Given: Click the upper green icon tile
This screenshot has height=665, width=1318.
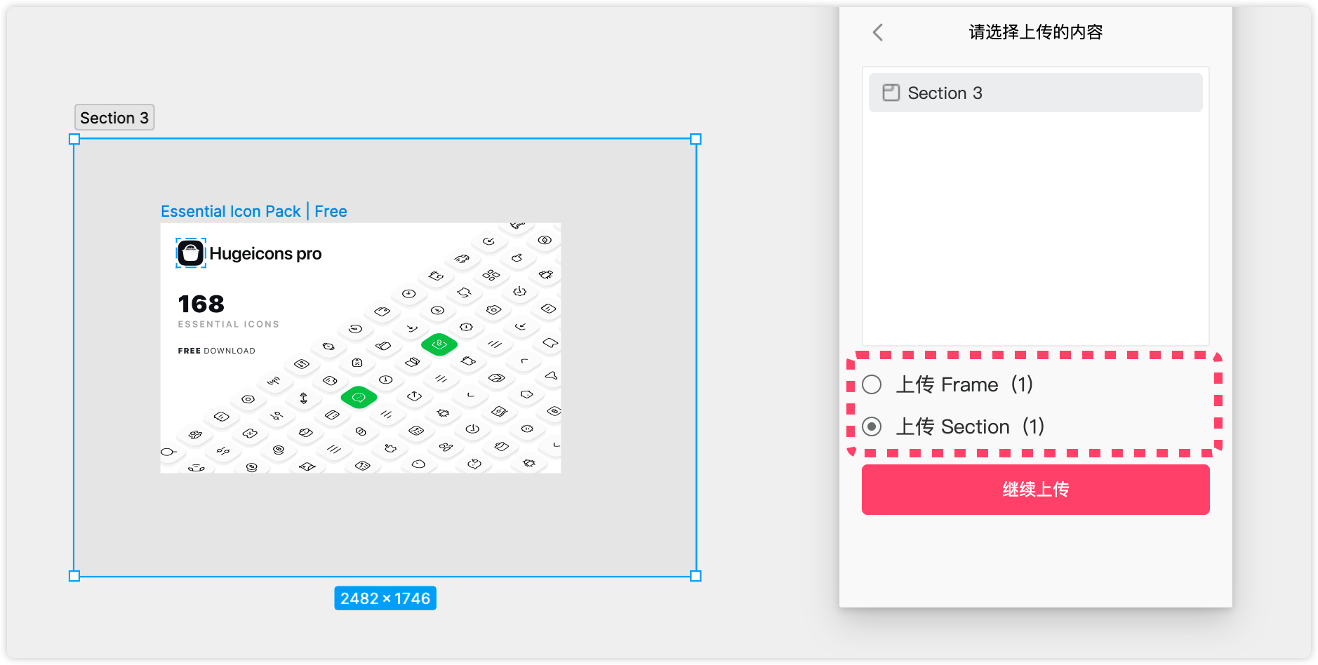Looking at the screenshot, I should click(x=439, y=344).
